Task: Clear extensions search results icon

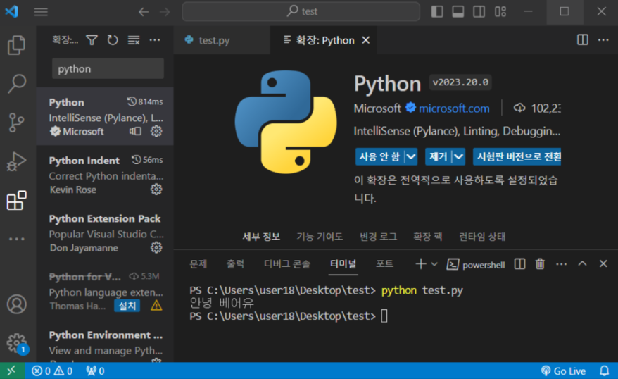Action: click(x=134, y=40)
